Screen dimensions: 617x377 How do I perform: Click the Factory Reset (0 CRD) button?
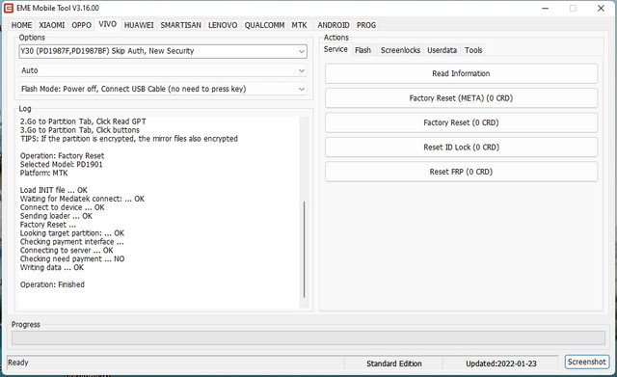[x=461, y=122]
